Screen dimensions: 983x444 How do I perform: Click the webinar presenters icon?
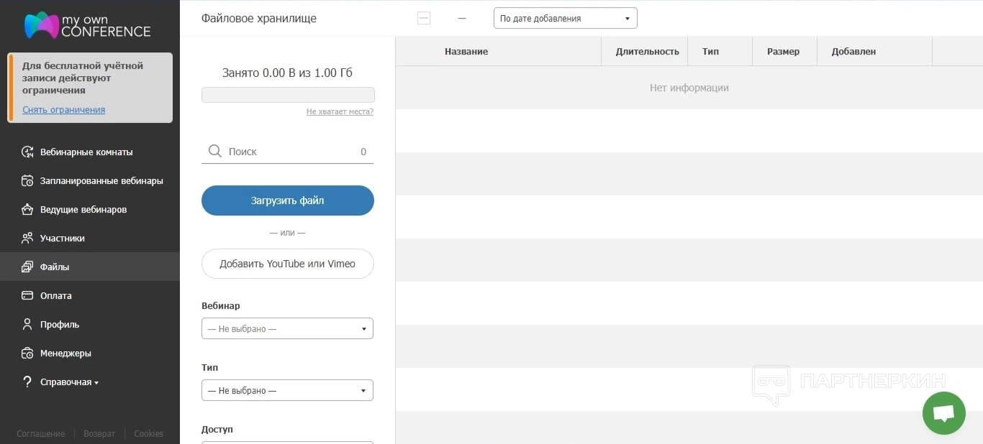click(x=27, y=209)
